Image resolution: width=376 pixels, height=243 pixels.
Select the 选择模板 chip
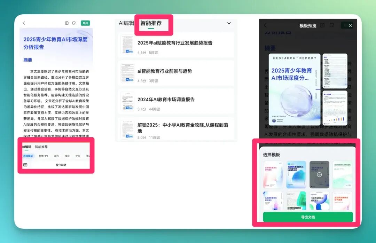pos(28,156)
